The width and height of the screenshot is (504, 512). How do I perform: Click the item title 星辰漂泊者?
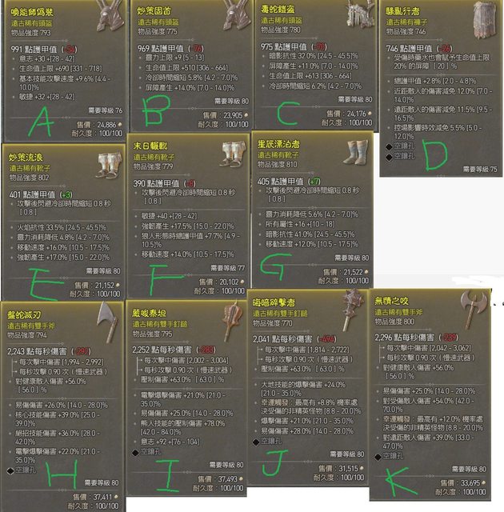tap(278, 144)
